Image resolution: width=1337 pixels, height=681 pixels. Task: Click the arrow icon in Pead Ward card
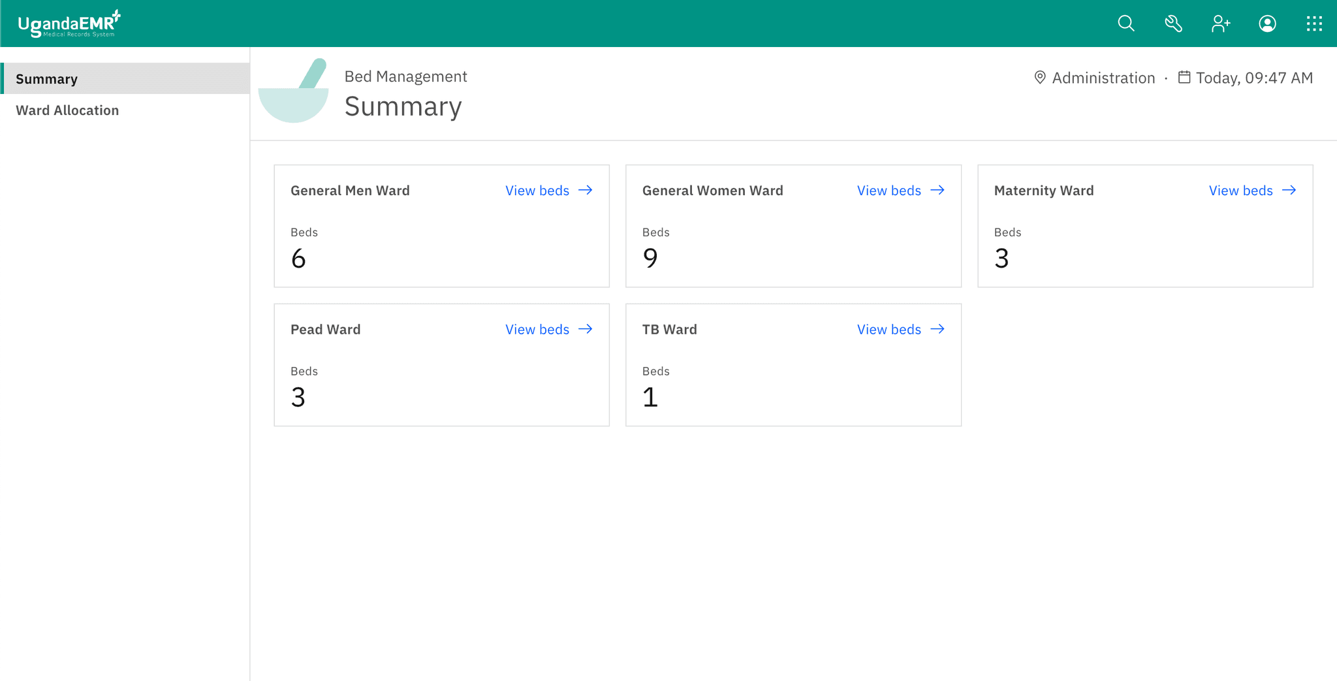[586, 329]
